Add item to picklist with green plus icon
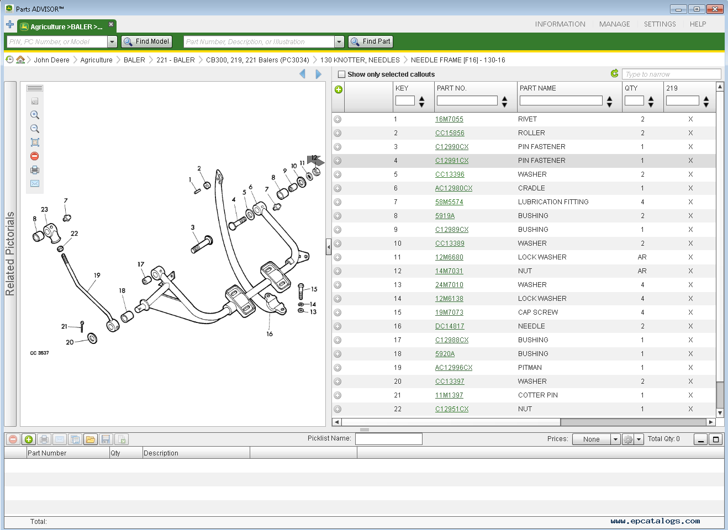728x530 pixels. pyautogui.click(x=29, y=439)
